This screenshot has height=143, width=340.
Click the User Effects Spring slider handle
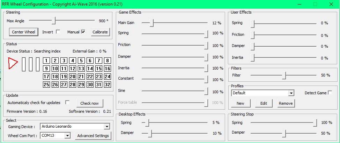[x=252, y=24]
